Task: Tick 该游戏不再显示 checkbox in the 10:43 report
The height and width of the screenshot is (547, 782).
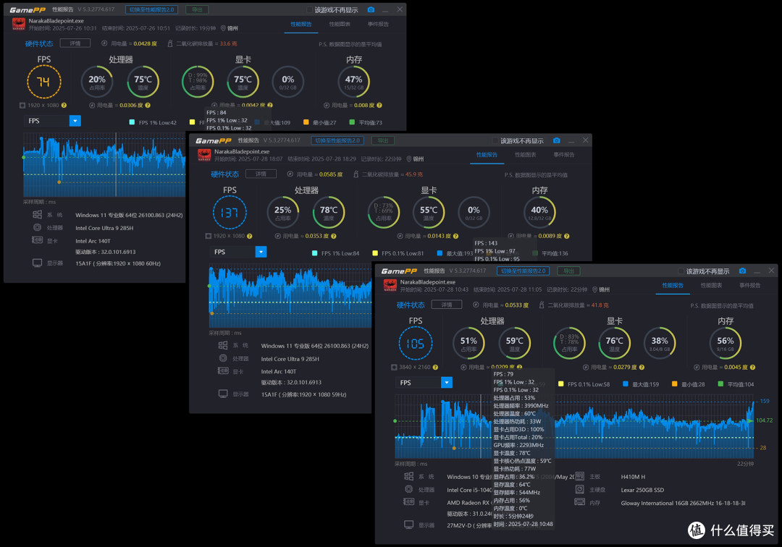Action: pyautogui.click(x=681, y=271)
